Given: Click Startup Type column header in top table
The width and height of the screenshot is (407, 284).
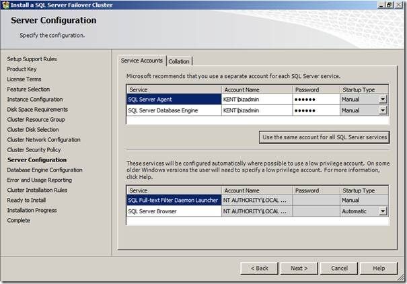Looking at the screenshot, I should (364, 90).
